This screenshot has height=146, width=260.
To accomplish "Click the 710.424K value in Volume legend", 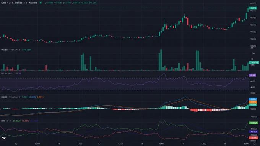I will tap(27, 50).
